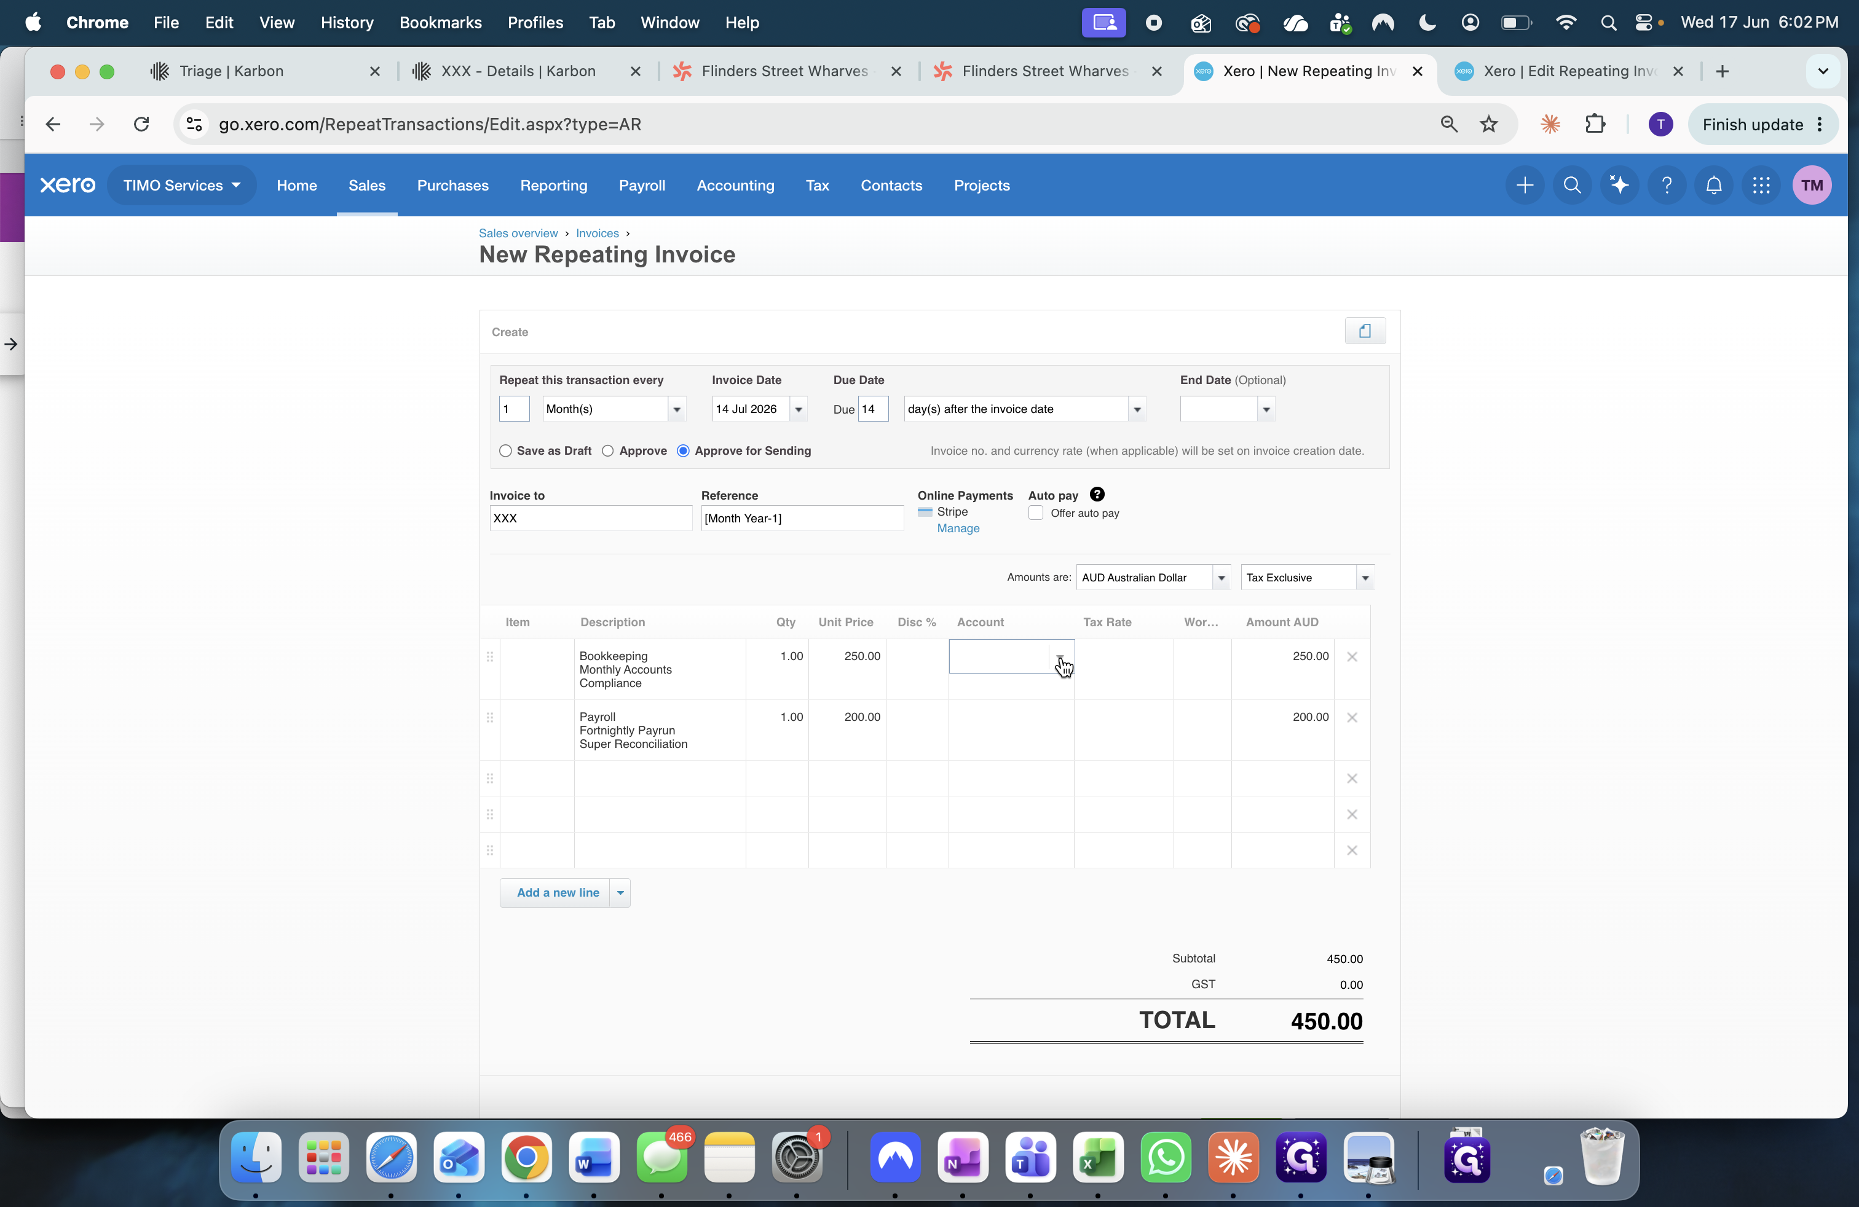This screenshot has height=1207, width=1859.
Task: Click the Manage online payments link
Action: pyautogui.click(x=958, y=528)
